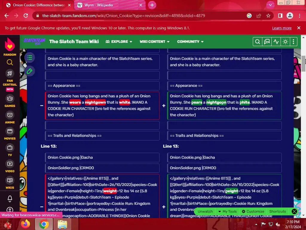
Task: Click the Google icon in address bar
Action: (249, 16)
